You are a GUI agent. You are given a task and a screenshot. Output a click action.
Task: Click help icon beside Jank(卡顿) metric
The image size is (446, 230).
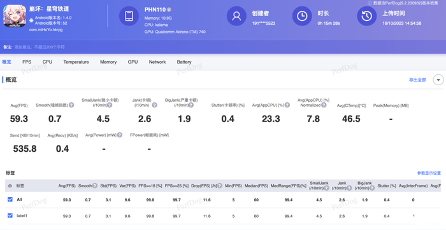point(154,105)
